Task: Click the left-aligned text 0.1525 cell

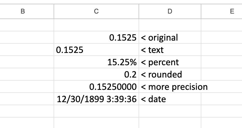Action: [96, 50]
